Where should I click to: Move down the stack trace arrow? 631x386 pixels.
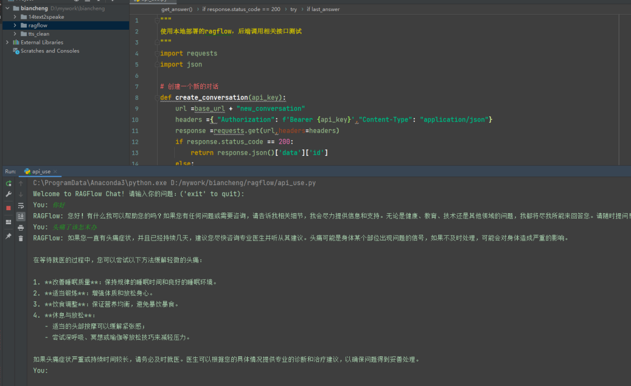click(x=21, y=194)
